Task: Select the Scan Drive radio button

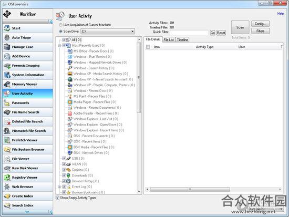Action: pyautogui.click(x=60, y=32)
